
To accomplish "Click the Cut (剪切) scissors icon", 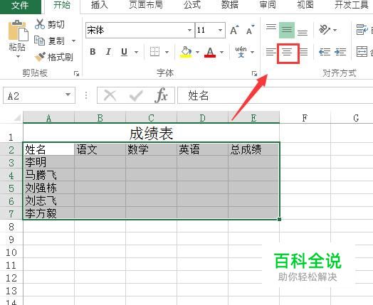I will [39, 24].
